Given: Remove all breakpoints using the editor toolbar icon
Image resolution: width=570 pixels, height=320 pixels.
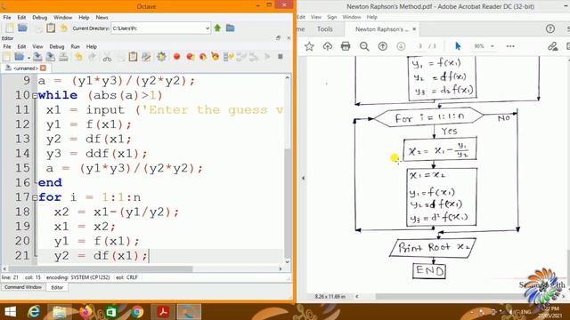Looking at the screenshot, I should [216, 57].
